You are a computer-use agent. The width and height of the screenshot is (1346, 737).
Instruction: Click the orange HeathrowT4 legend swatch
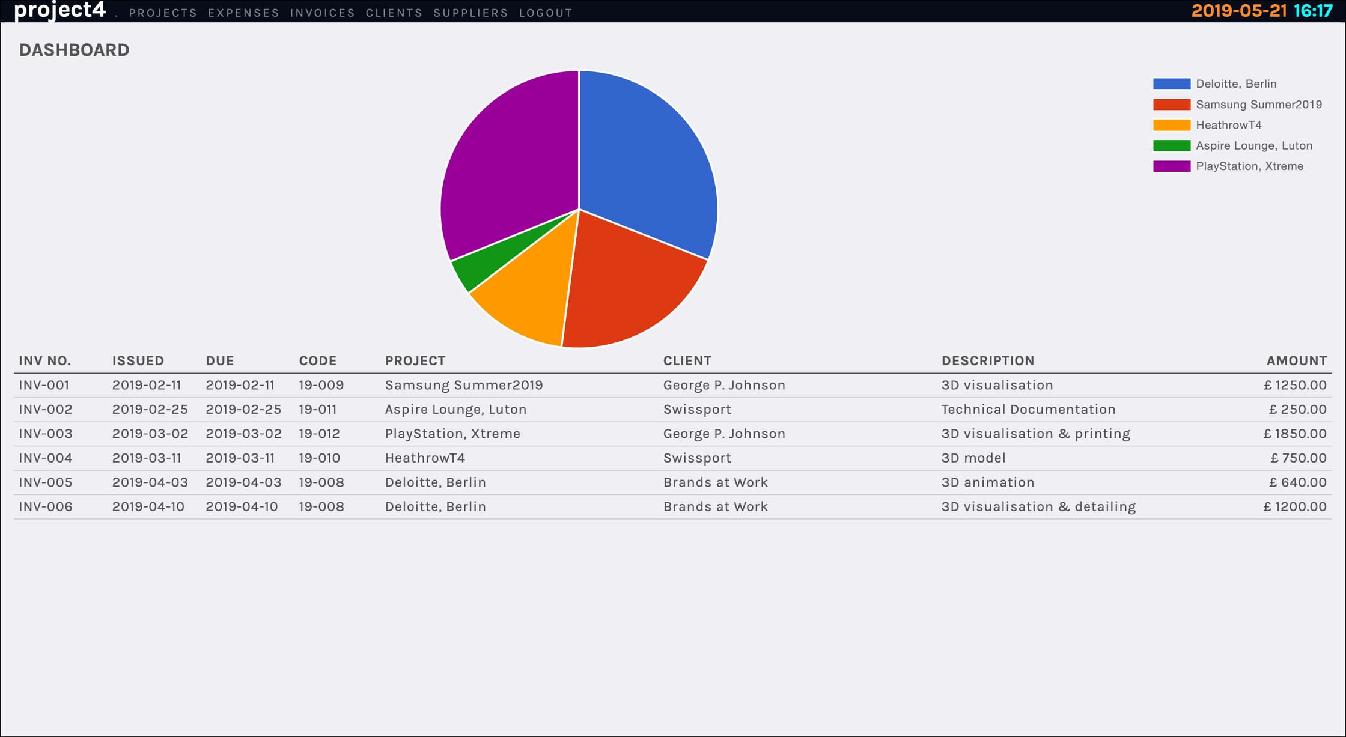[x=1172, y=125]
